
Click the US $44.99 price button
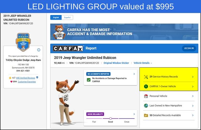189,48
